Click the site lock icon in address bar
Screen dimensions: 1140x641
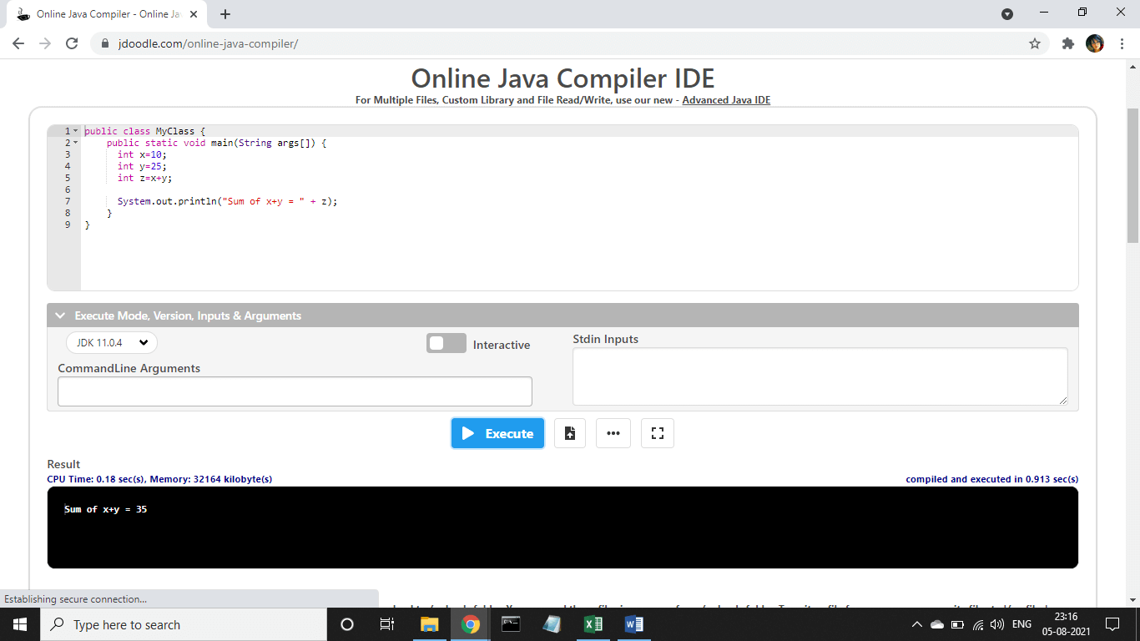105,43
